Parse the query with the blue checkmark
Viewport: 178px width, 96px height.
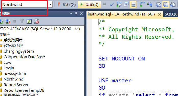pos(112,5)
